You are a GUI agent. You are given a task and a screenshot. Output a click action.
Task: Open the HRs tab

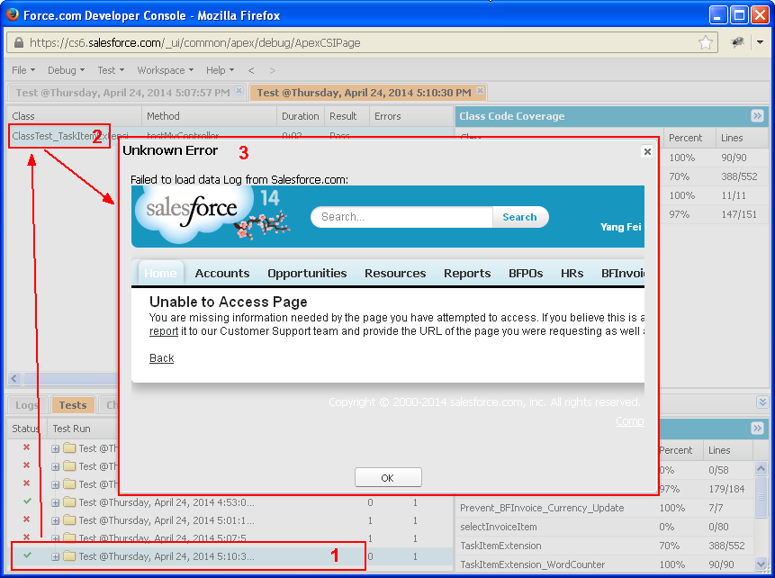point(572,273)
